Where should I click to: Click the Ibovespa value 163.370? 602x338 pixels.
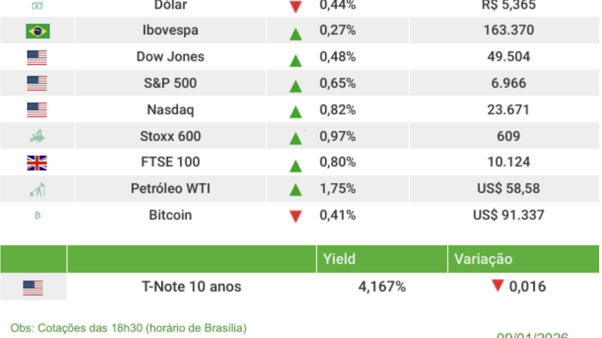tap(508, 30)
